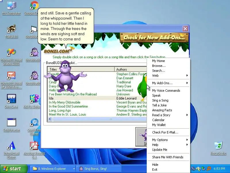Viewport: 230px width, 173px height.
Task: Select song "Meet Me In St. Louis, Louis"
Action: (x=68, y=114)
